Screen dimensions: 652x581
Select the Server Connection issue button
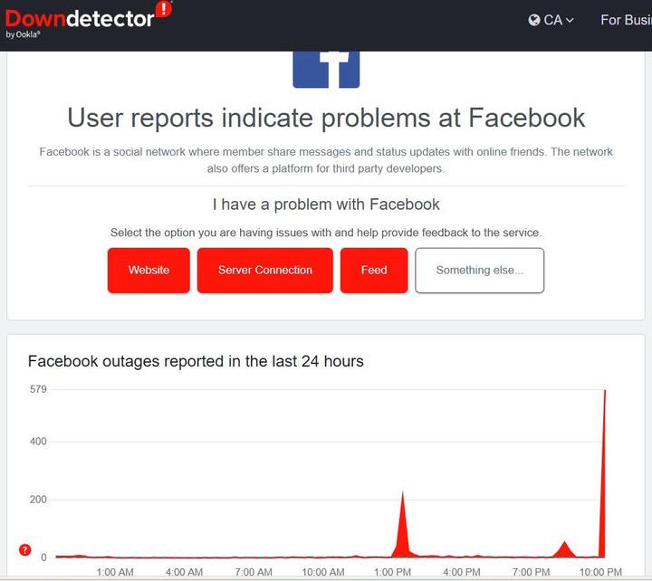pos(265,271)
